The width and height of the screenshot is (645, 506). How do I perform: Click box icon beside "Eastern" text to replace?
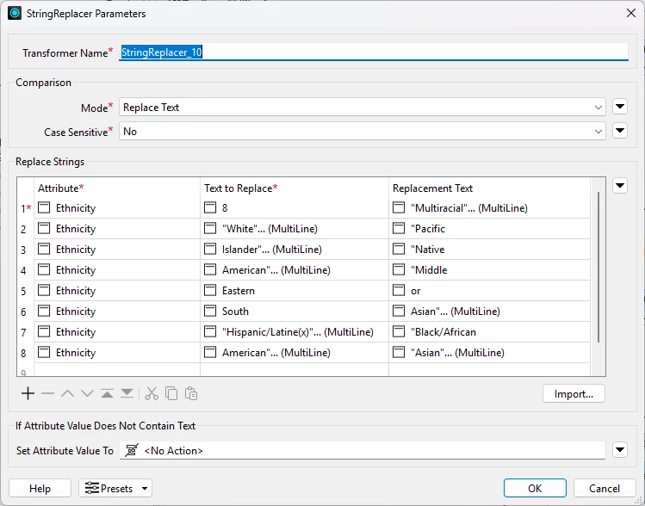click(210, 290)
